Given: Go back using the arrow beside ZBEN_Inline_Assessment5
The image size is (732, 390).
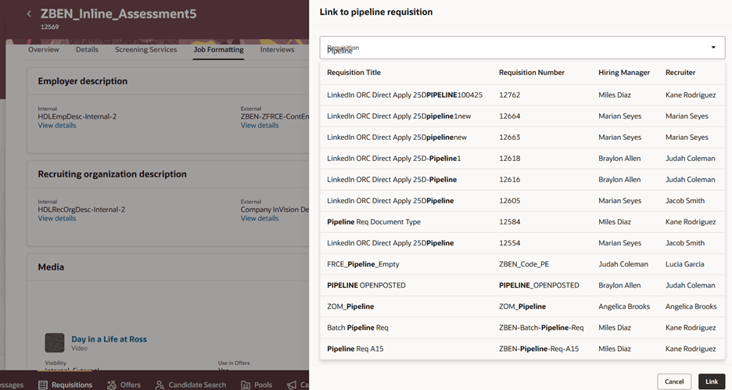Looking at the screenshot, I should [29, 14].
